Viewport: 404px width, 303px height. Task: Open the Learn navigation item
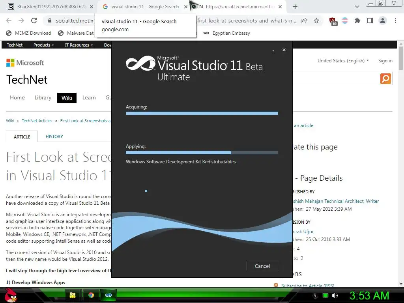click(x=89, y=98)
